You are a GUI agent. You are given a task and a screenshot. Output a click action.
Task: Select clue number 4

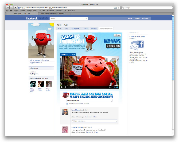(75, 54)
